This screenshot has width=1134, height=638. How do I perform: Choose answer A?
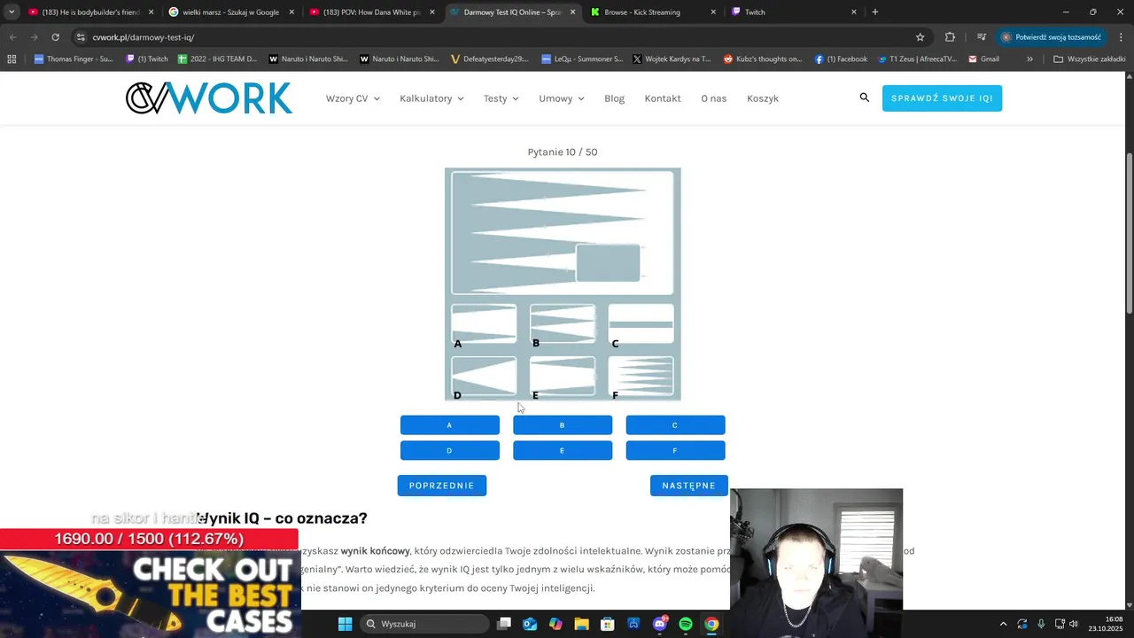pyautogui.click(x=449, y=425)
